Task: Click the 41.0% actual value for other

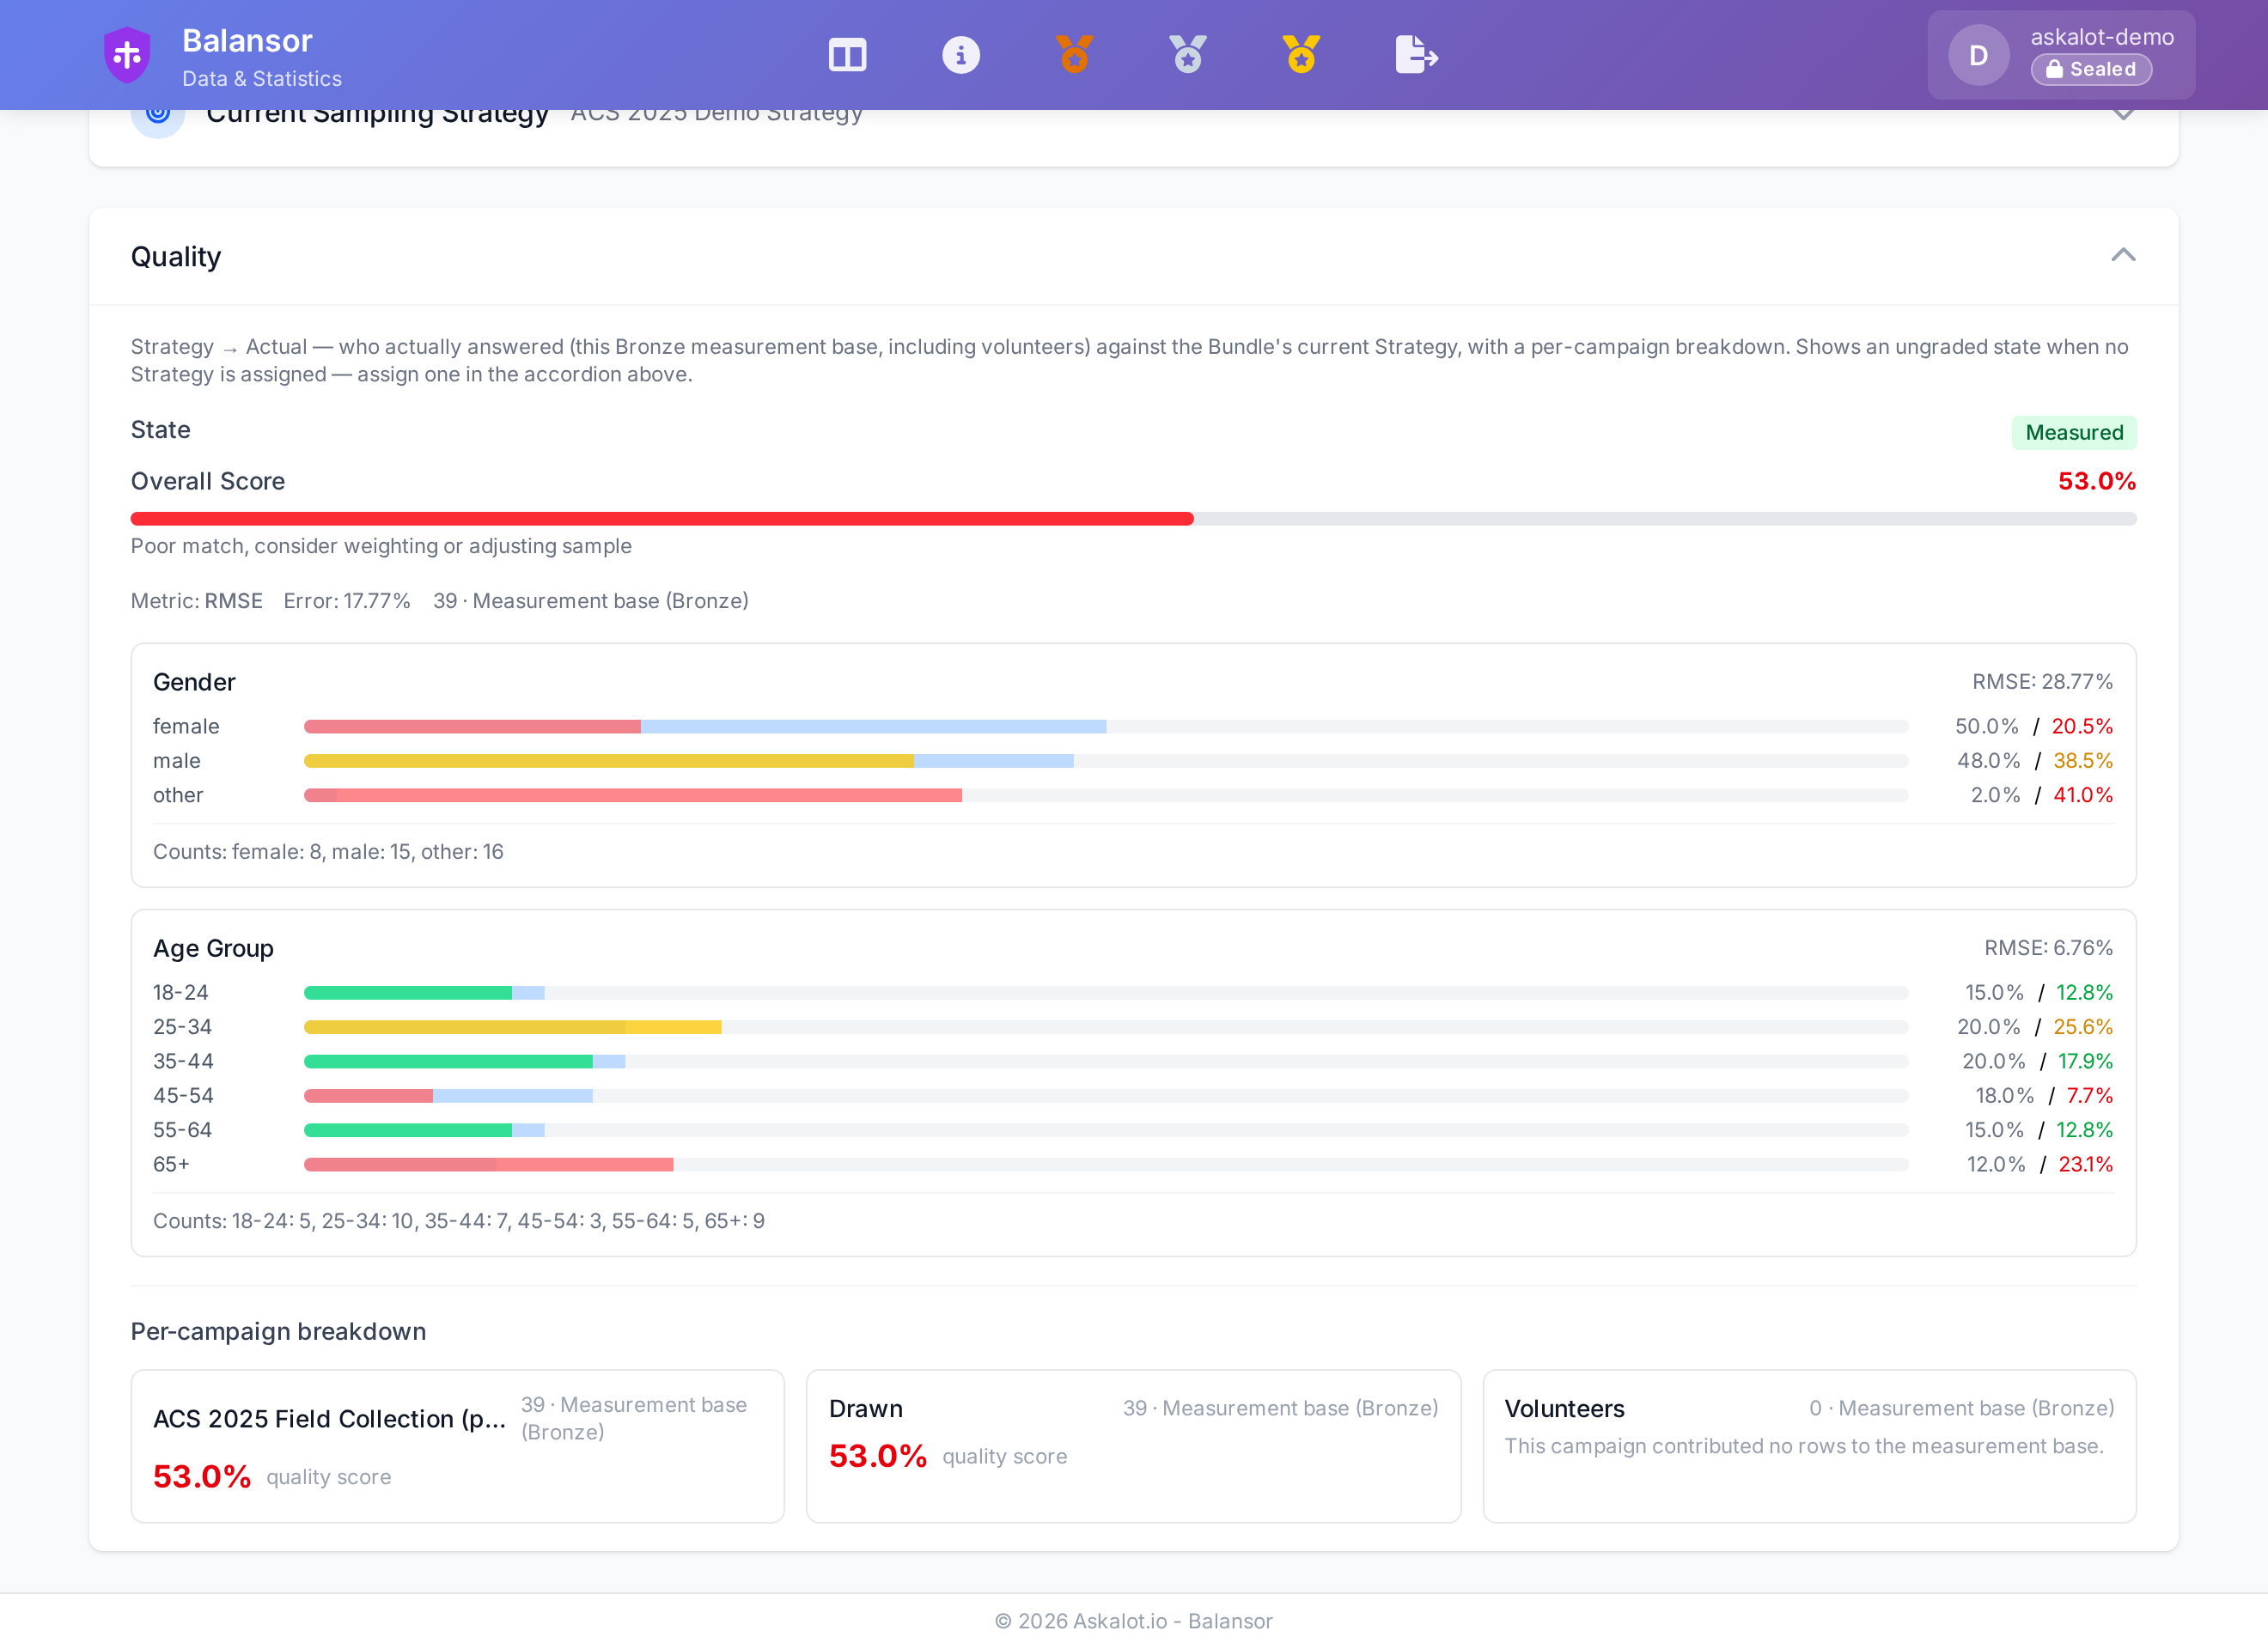Action: (2083, 796)
